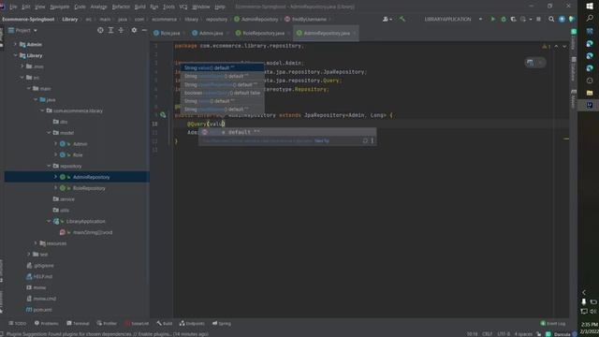The width and height of the screenshot is (599, 337).
Task: Open the Spring tool window
Action: coord(222,323)
